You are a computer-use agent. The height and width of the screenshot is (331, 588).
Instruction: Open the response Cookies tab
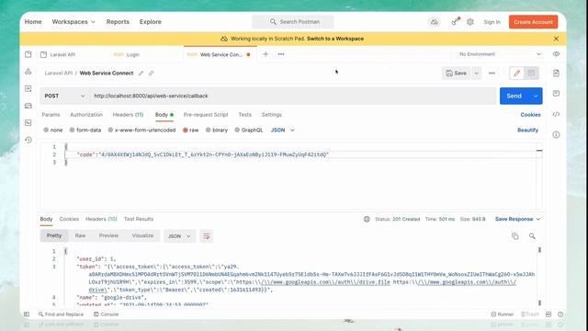click(69, 219)
